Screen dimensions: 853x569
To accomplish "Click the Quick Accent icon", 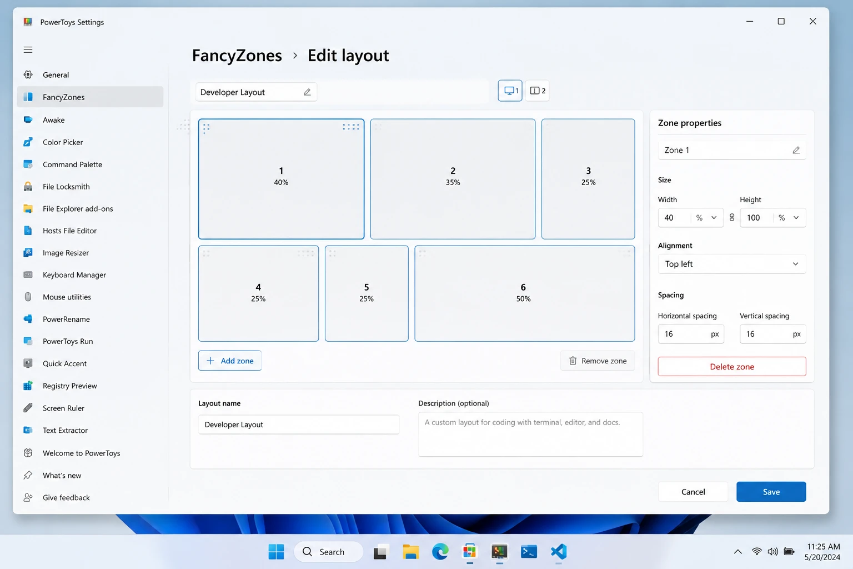I will point(28,363).
